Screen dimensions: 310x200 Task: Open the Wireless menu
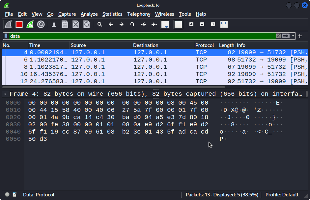(x=164, y=14)
